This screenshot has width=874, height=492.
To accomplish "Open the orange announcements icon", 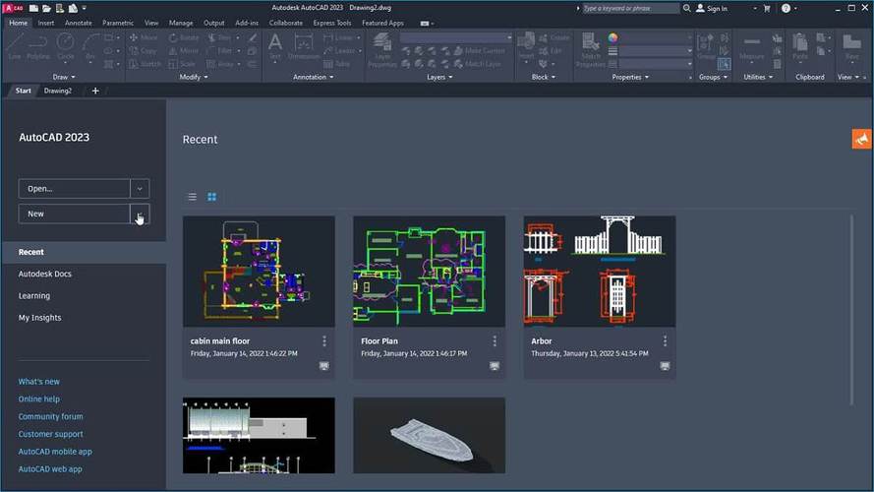I will (x=861, y=139).
